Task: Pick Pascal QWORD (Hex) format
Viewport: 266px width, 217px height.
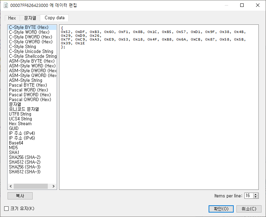Action: pyautogui.click(x=32, y=99)
